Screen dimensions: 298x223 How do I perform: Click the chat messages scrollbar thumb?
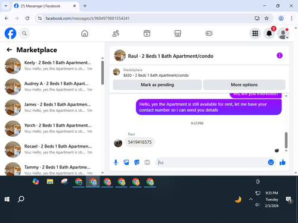[x=286, y=140]
